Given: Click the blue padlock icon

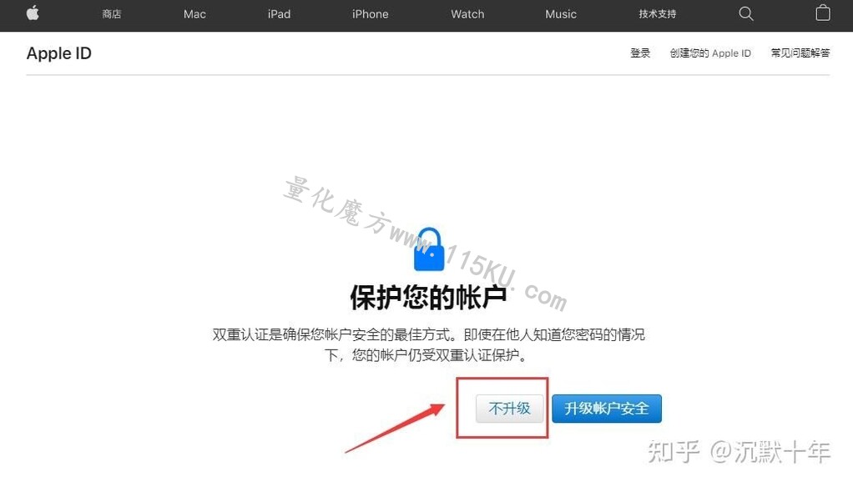Looking at the screenshot, I should [429, 249].
